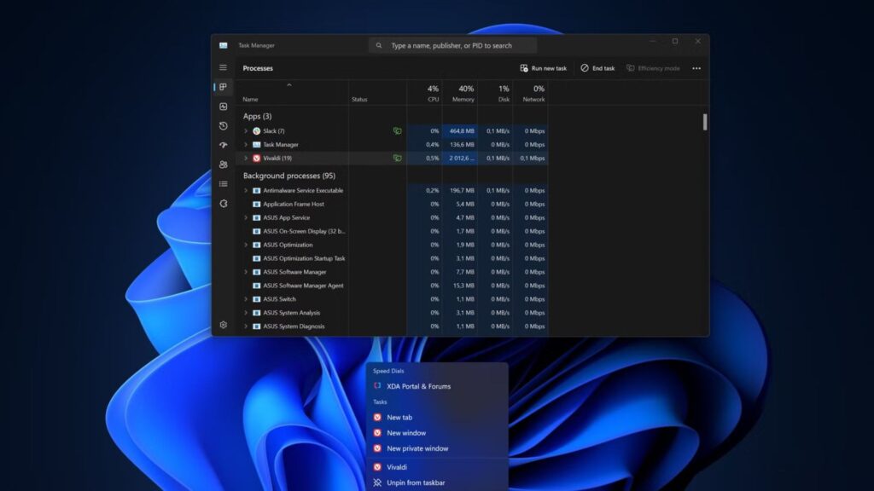The height and width of the screenshot is (491, 874).
Task: Click the efficiency leaf icon on Slack row
Action: (x=398, y=130)
